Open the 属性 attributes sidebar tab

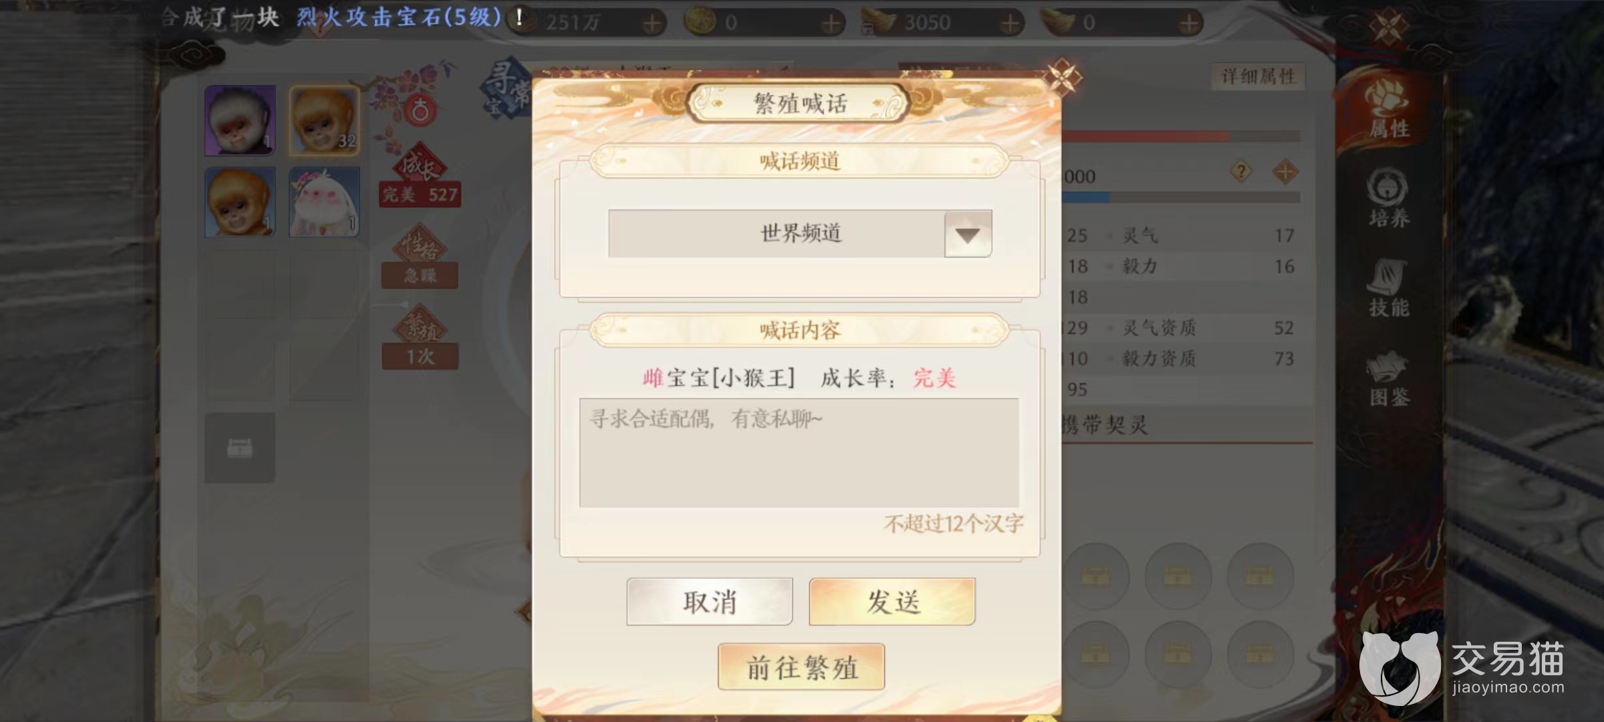pyautogui.click(x=1389, y=110)
